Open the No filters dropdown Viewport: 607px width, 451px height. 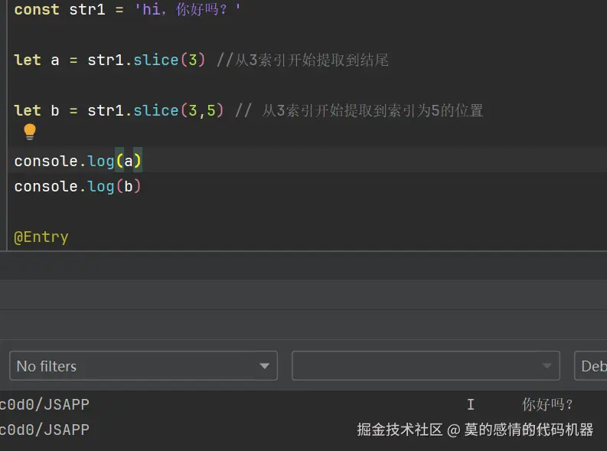pos(143,366)
